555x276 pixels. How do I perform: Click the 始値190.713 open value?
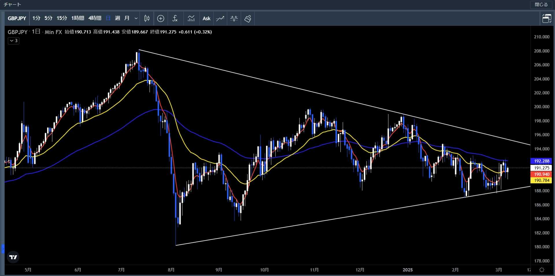[78, 32]
